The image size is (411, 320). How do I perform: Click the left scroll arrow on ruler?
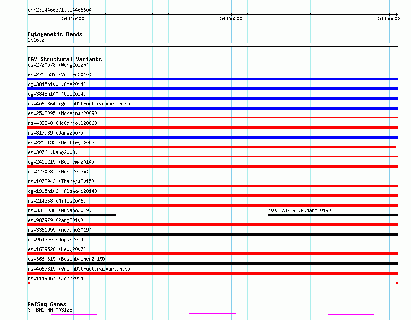(29, 15)
